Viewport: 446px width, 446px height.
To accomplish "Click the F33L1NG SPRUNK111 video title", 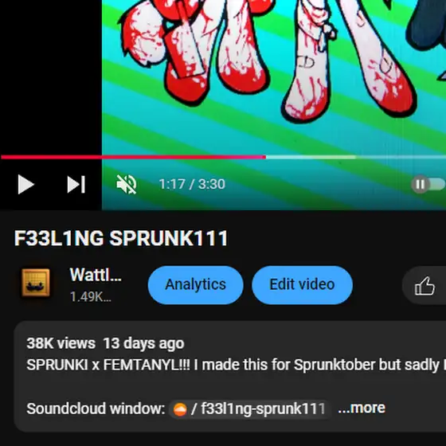I will (121, 238).
